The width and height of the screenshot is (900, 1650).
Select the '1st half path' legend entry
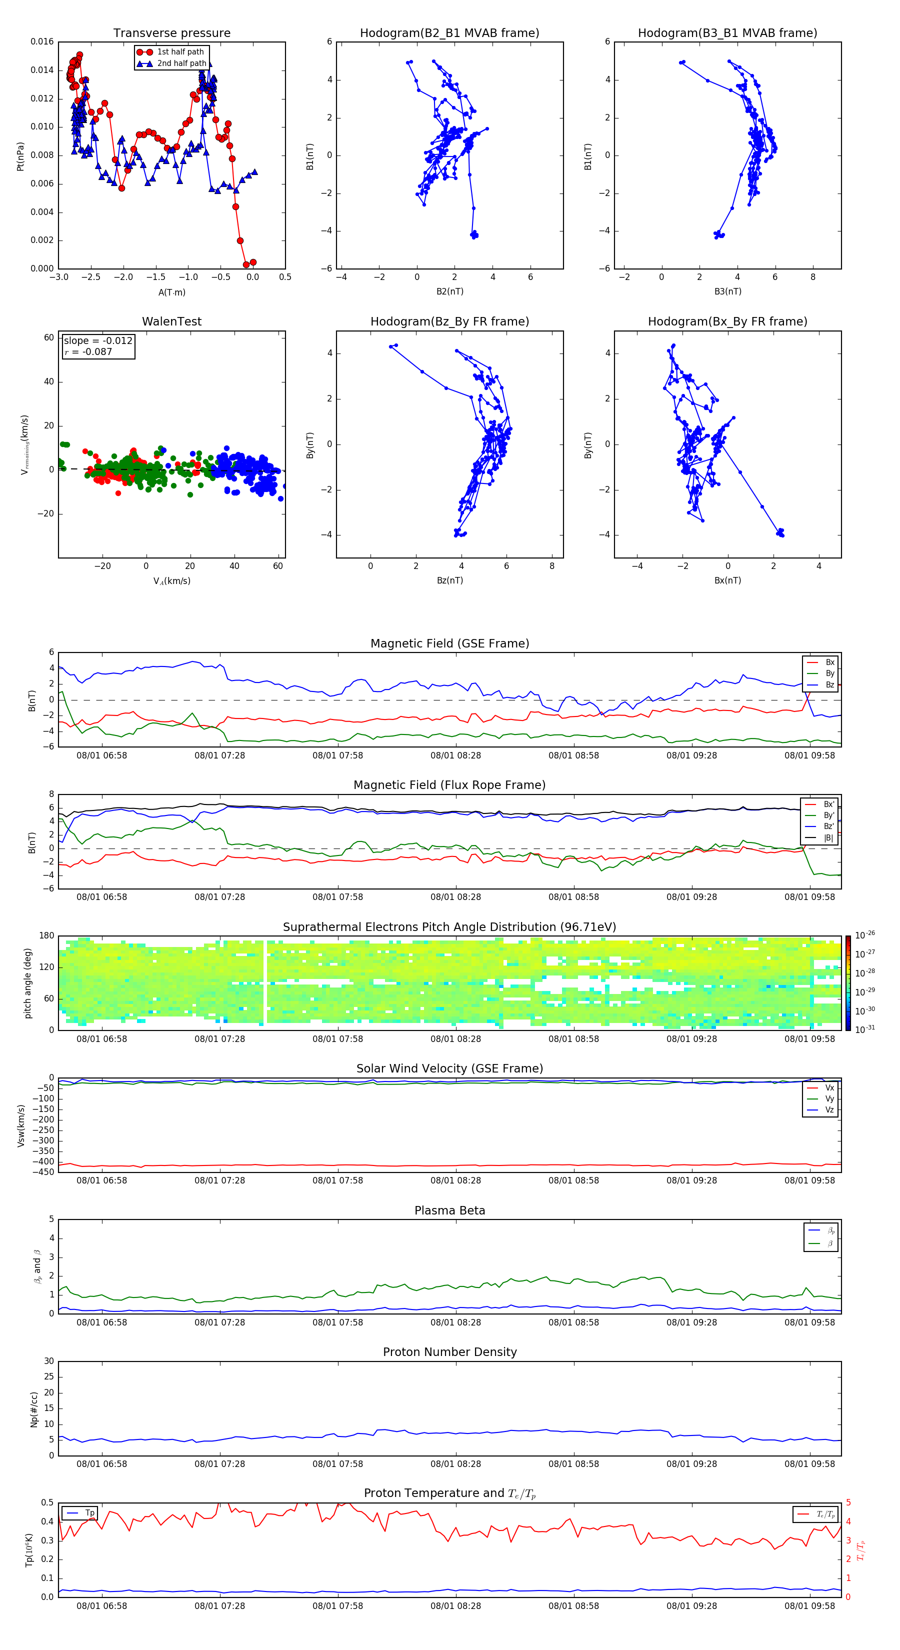(x=171, y=52)
